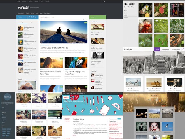Open 'Going Deep Into The Jungle' post title
Viewport: 185px width, 139px height.
click(75, 73)
